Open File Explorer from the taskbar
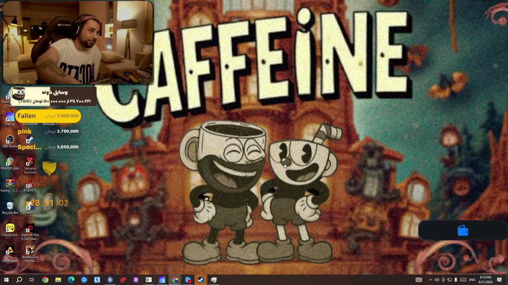The image size is (508, 285). click(58, 280)
